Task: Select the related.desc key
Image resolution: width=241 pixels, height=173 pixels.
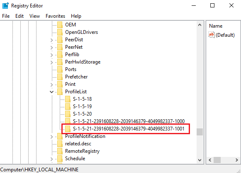Action: pos(78,144)
